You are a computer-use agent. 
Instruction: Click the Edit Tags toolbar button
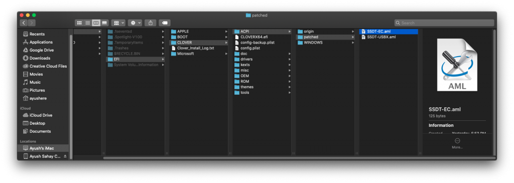[165, 23]
